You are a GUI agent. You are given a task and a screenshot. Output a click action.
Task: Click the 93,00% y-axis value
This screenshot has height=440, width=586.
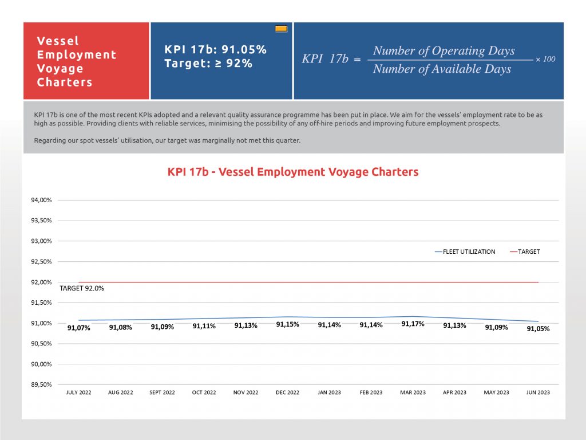tap(41, 241)
